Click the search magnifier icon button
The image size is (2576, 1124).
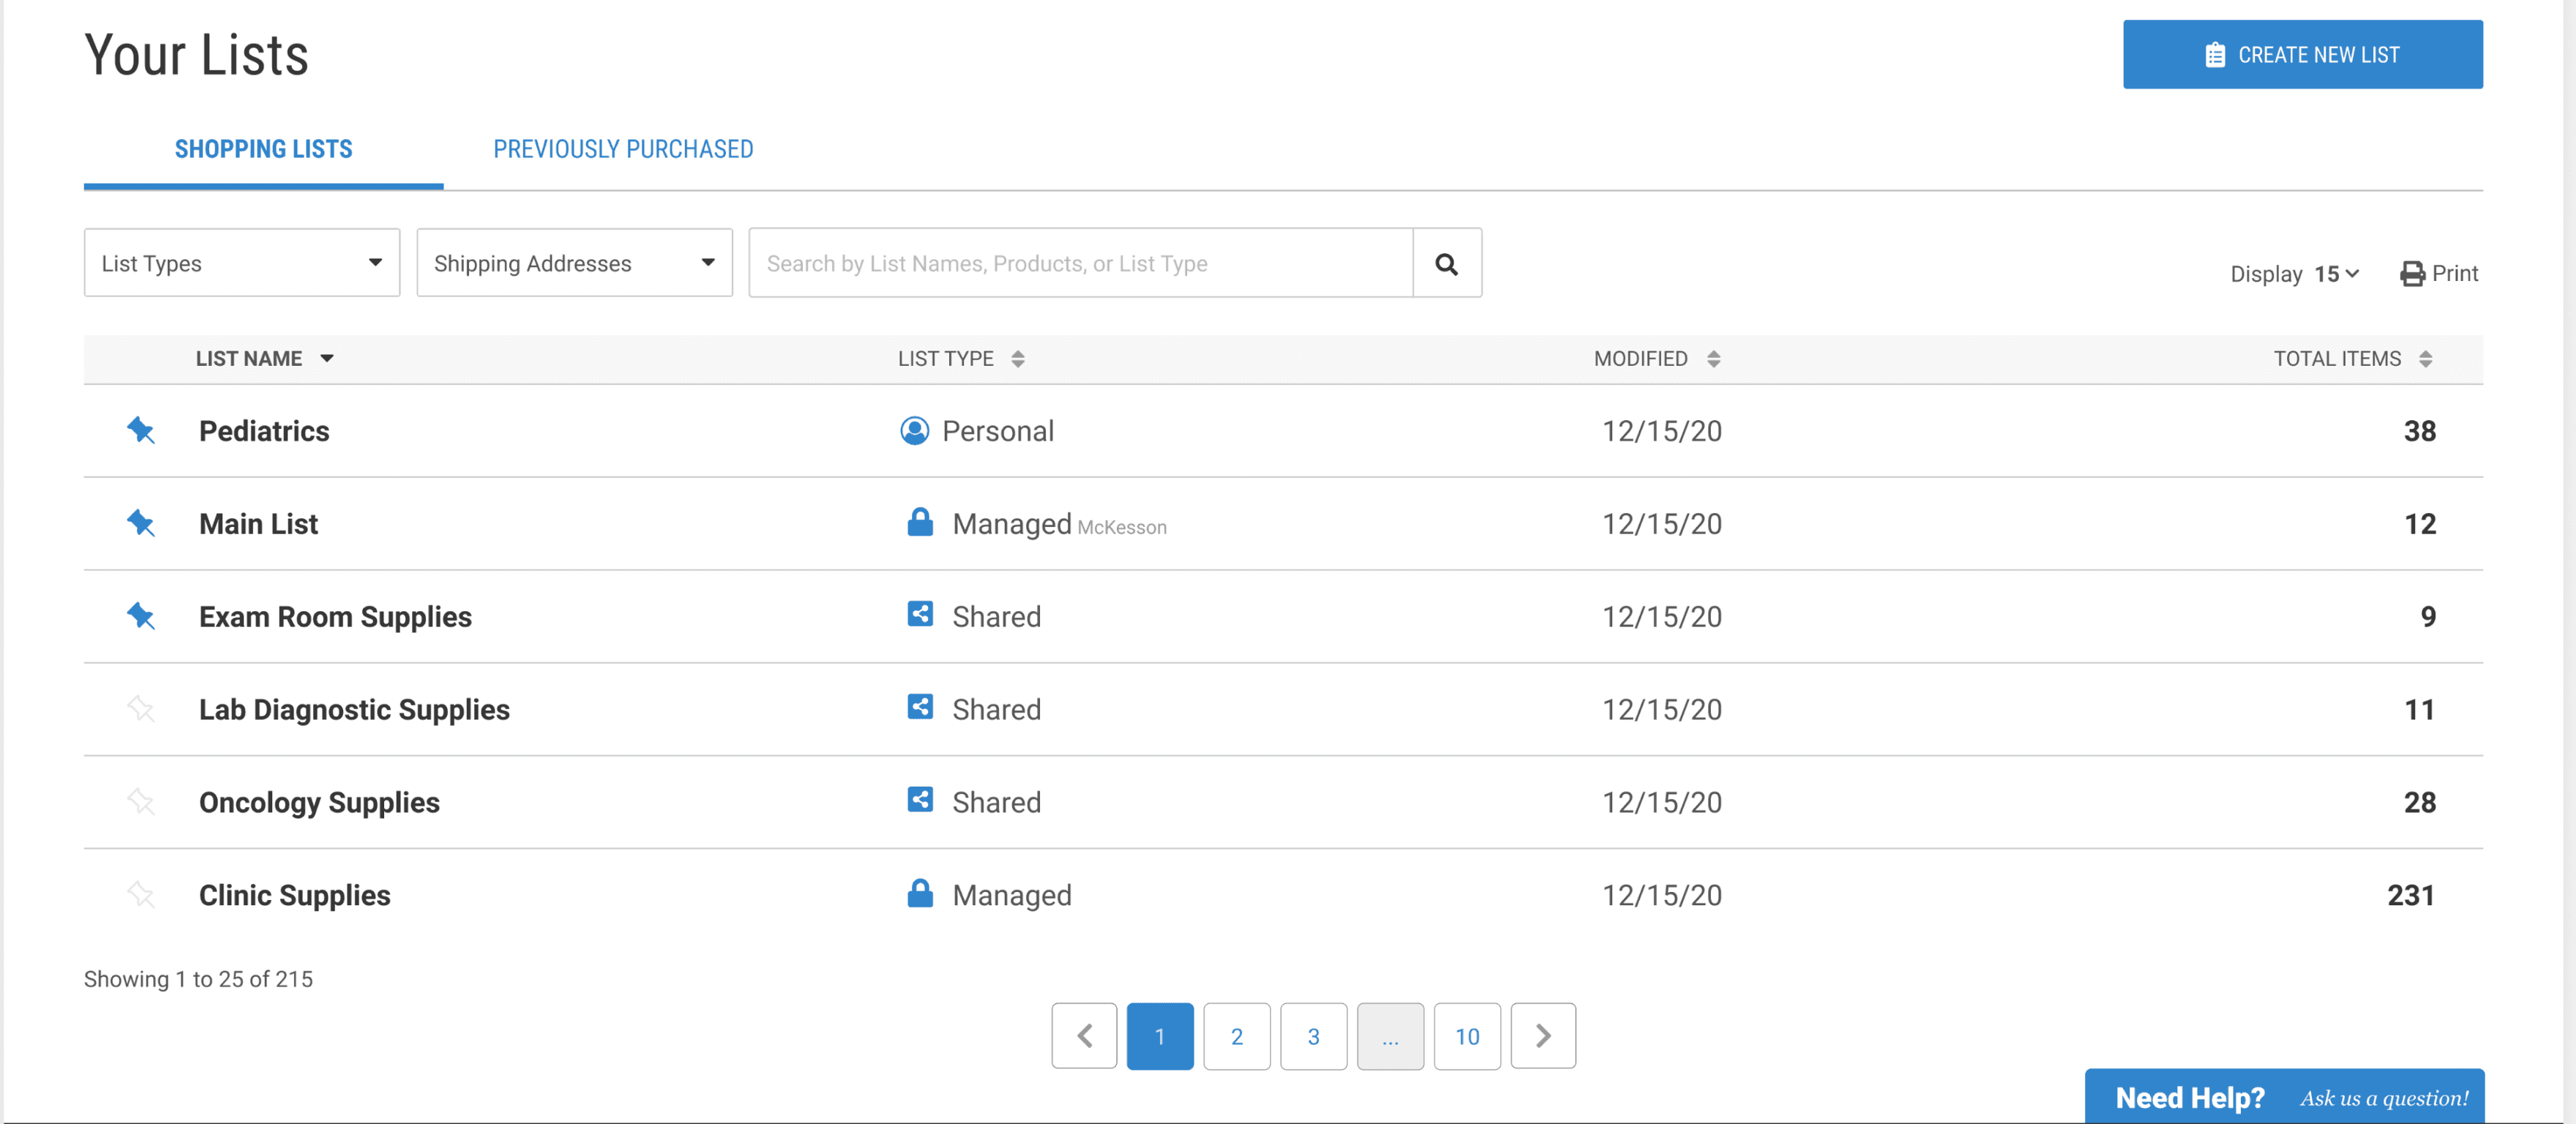click(x=1446, y=263)
